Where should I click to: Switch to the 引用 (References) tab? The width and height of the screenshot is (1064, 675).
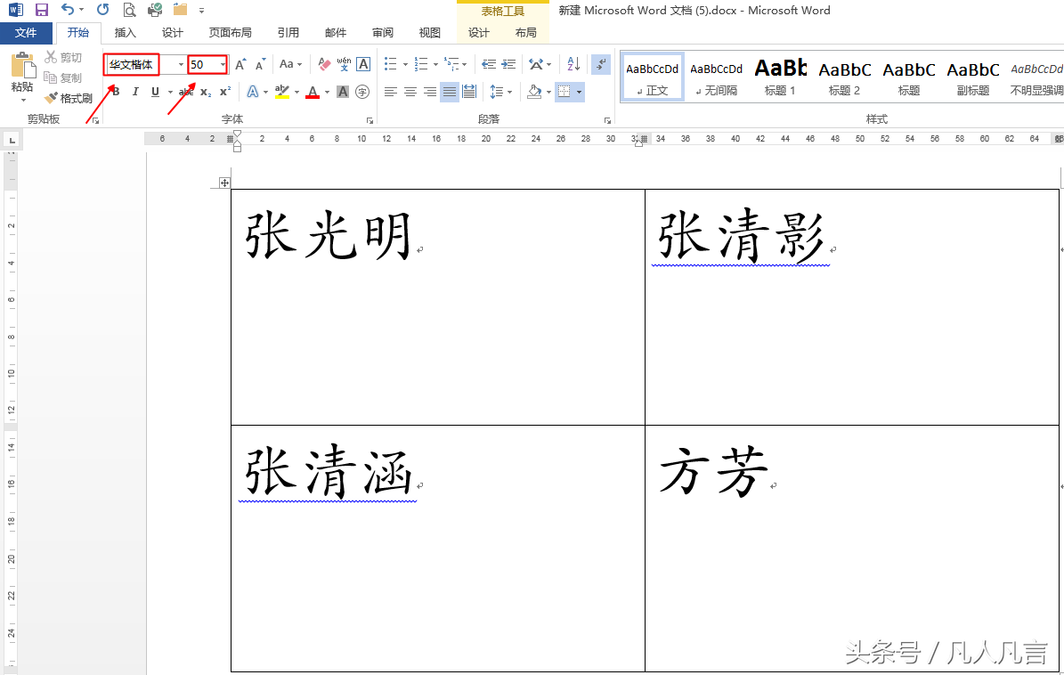click(x=288, y=33)
